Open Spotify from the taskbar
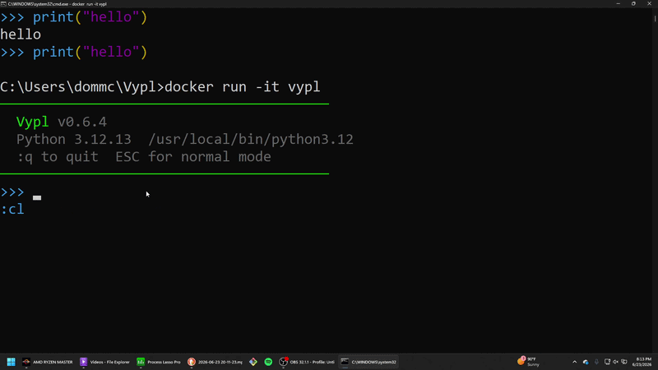This screenshot has height=370, width=658. [268, 362]
